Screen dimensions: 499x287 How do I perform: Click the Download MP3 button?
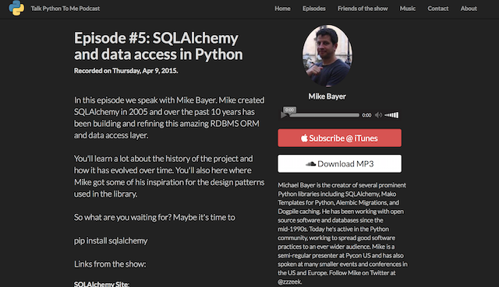(x=340, y=163)
